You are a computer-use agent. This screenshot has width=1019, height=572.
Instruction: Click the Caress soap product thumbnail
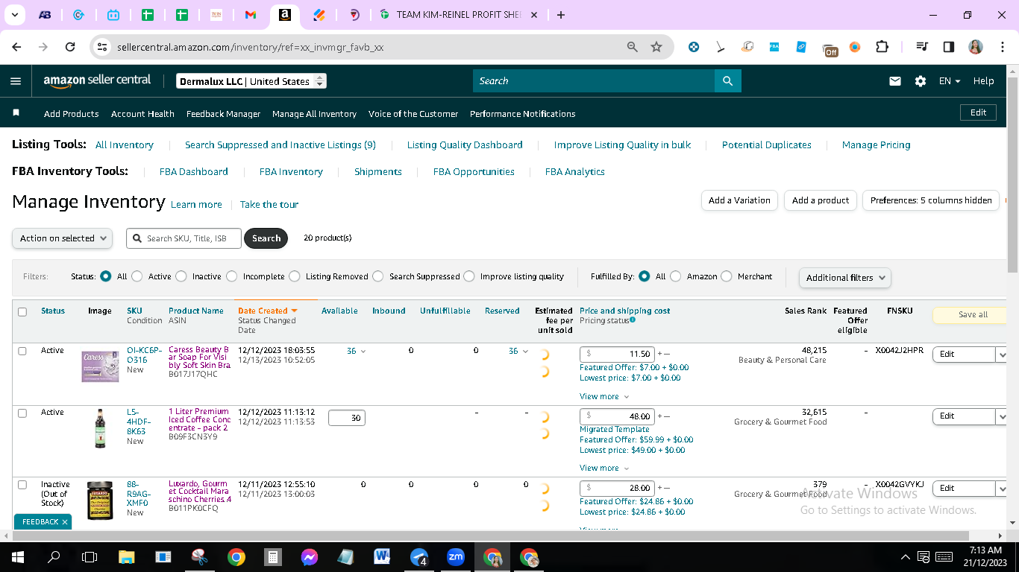tap(100, 366)
